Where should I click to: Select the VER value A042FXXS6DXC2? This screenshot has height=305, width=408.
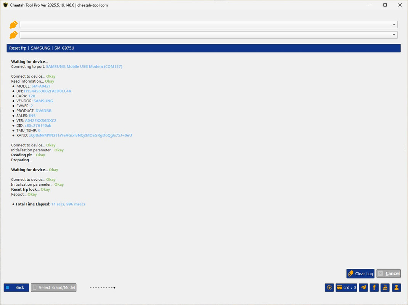coord(40,121)
